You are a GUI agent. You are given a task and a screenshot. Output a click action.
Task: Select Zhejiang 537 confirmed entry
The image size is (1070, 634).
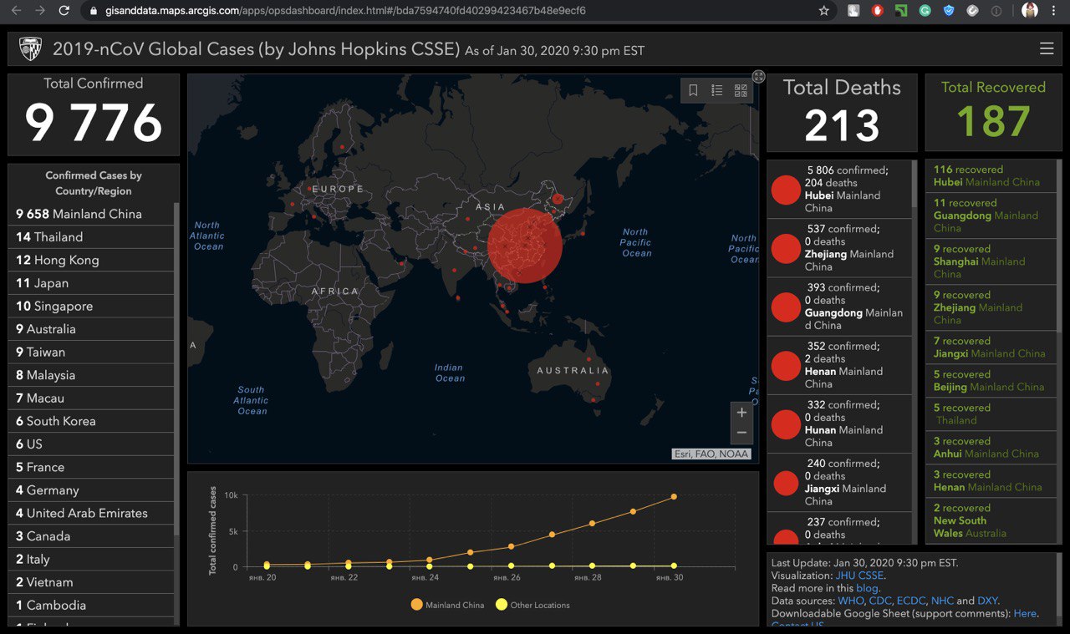pos(839,248)
